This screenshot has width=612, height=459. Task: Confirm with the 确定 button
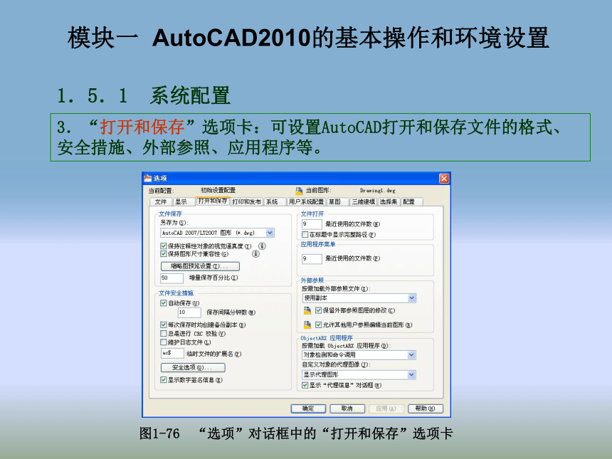(x=308, y=408)
